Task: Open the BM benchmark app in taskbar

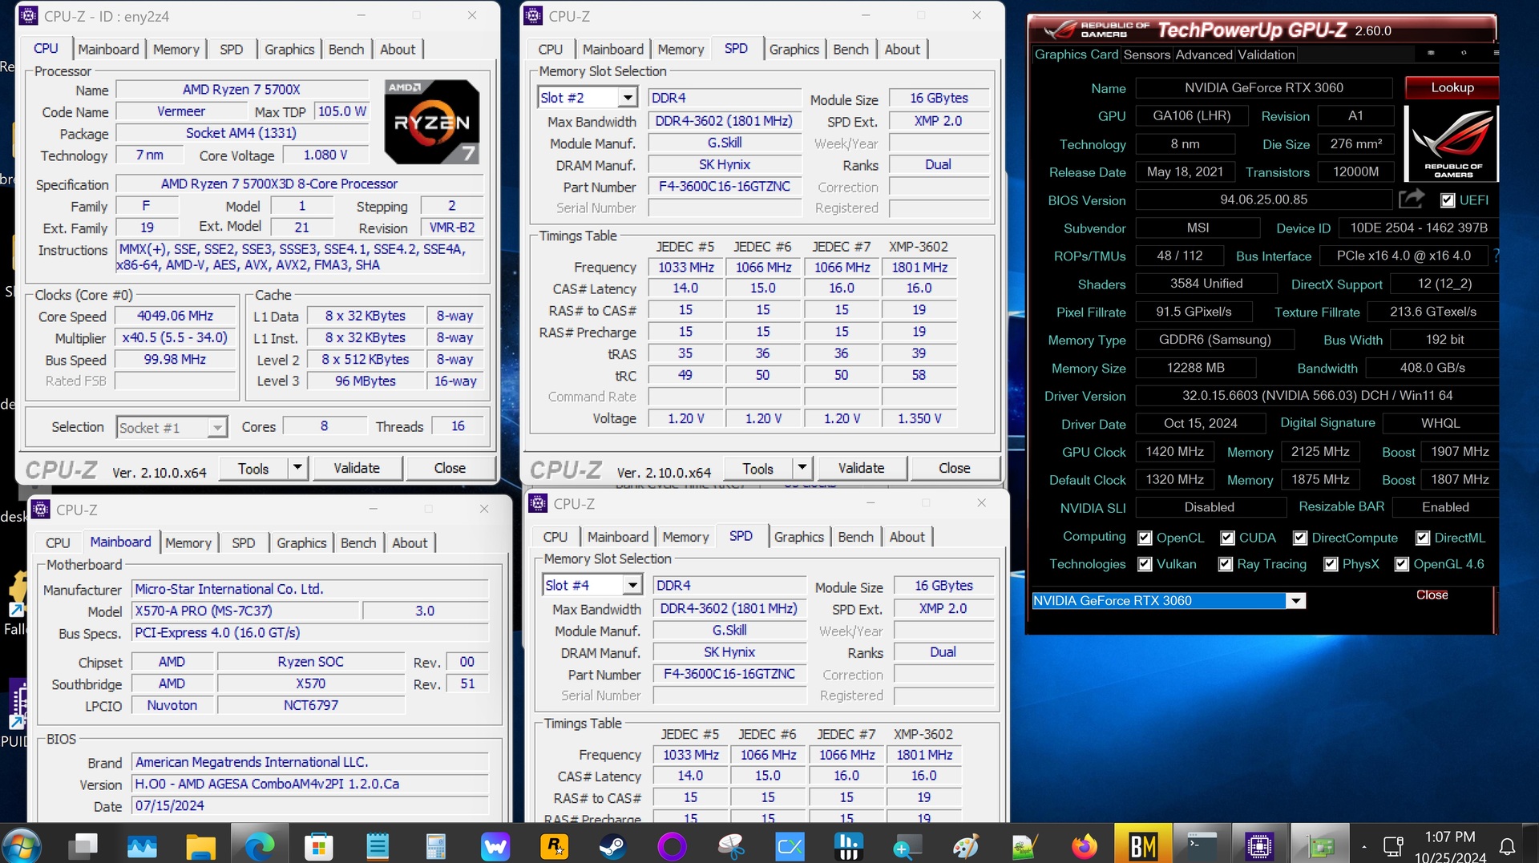Action: [1143, 846]
